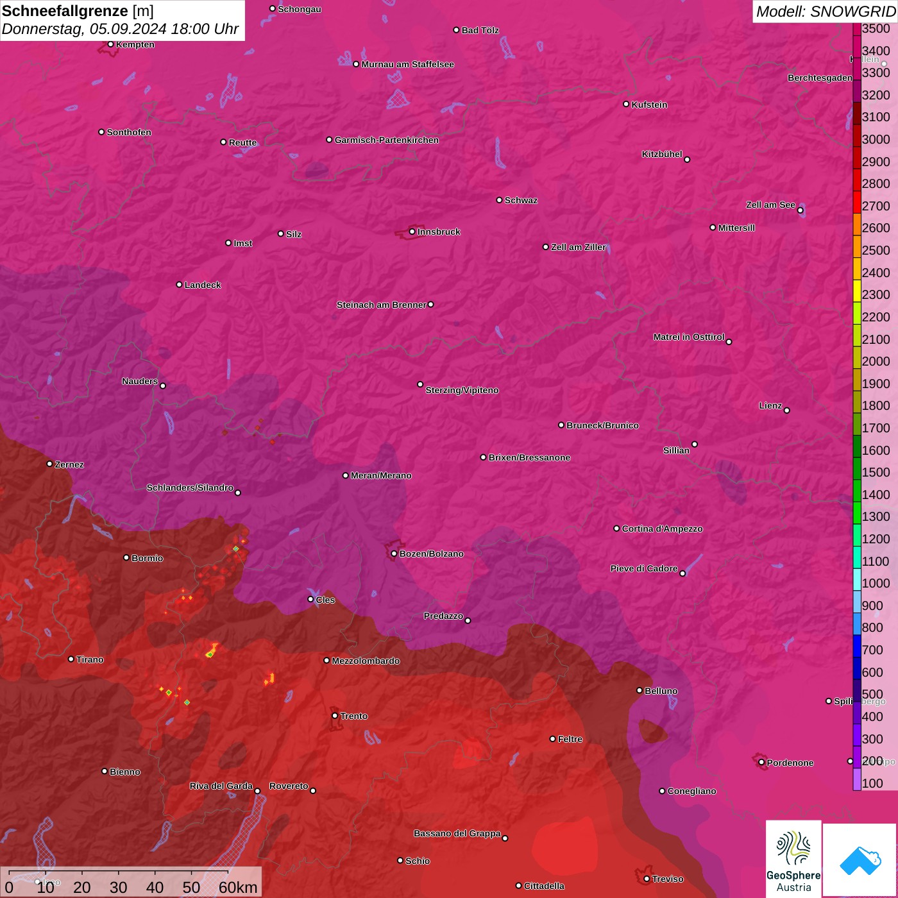The image size is (898, 898).
Task: Click the Feltre marker dot
Action: pyautogui.click(x=552, y=739)
